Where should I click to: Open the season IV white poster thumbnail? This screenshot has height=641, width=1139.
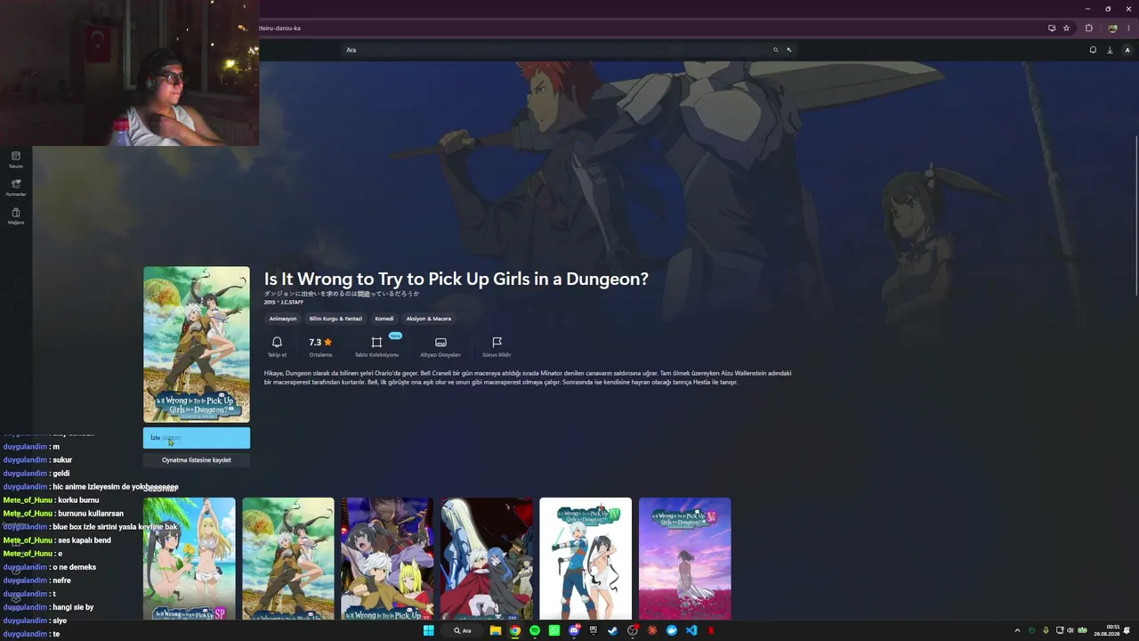point(586,558)
